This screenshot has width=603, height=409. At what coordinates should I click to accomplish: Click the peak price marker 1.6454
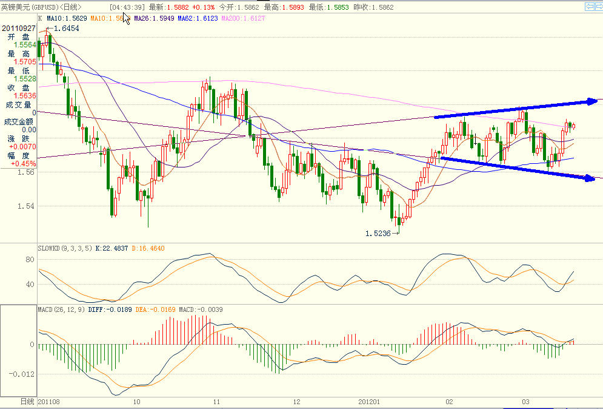[67, 28]
